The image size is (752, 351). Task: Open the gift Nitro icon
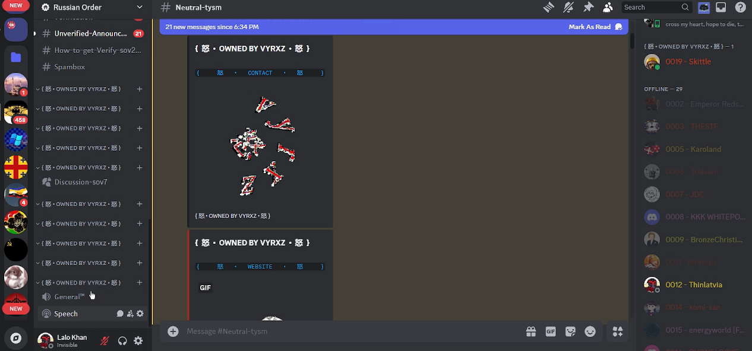point(531,331)
